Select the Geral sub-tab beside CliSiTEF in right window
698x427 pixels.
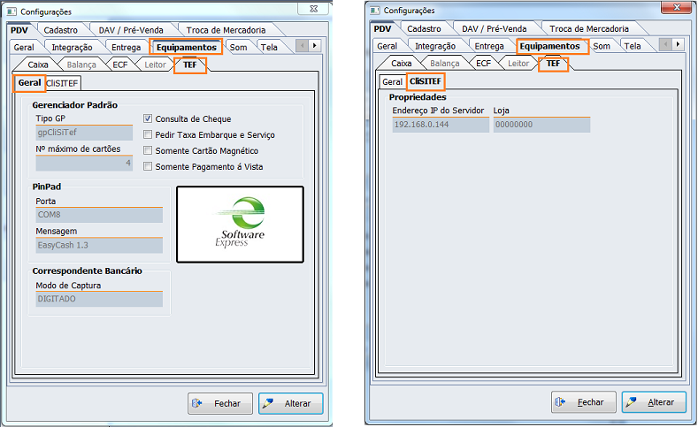click(x=392, y=81)
